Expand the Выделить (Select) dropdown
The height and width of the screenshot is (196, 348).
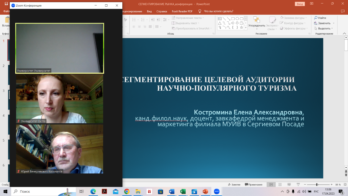324,28
